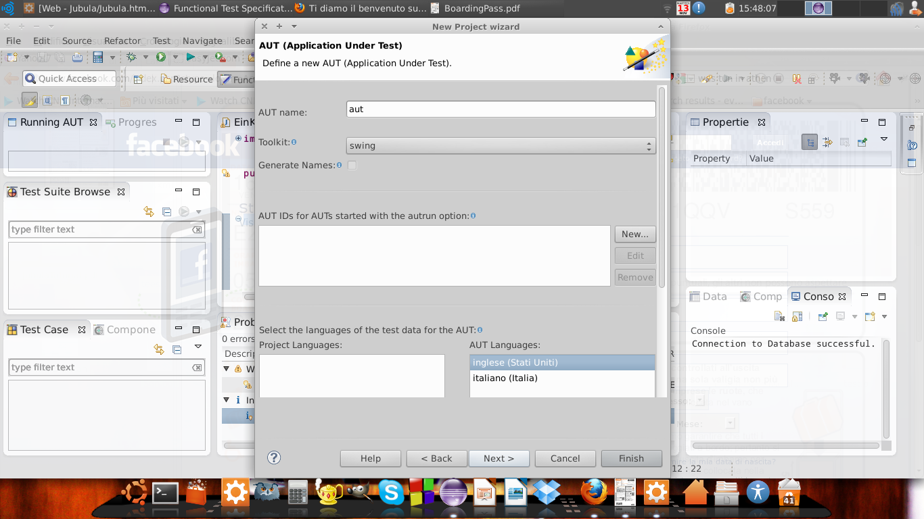Open the File menu
The image size is (924, 519).
point(14,41)
